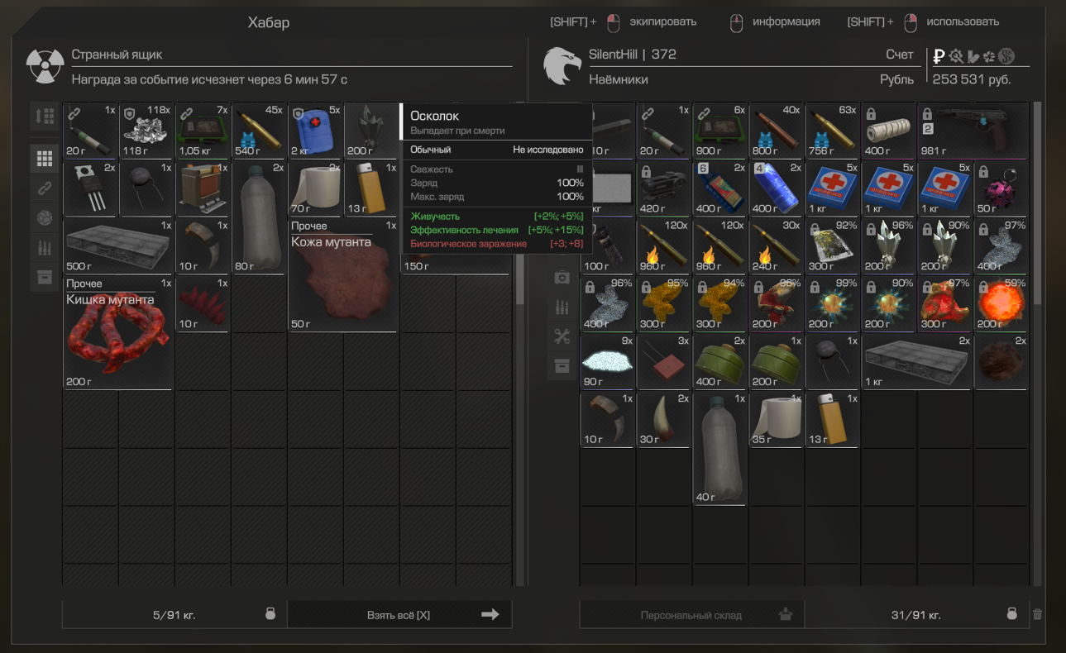Click the SilentHill | 372 player name

coord(632,55)
